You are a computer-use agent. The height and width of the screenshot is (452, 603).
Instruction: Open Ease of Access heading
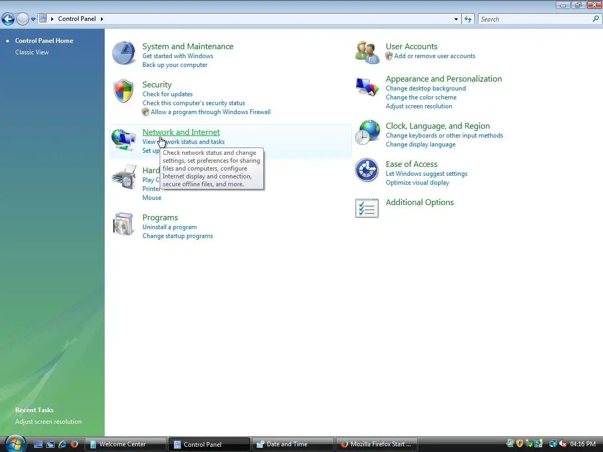click(x=411, y=164)
